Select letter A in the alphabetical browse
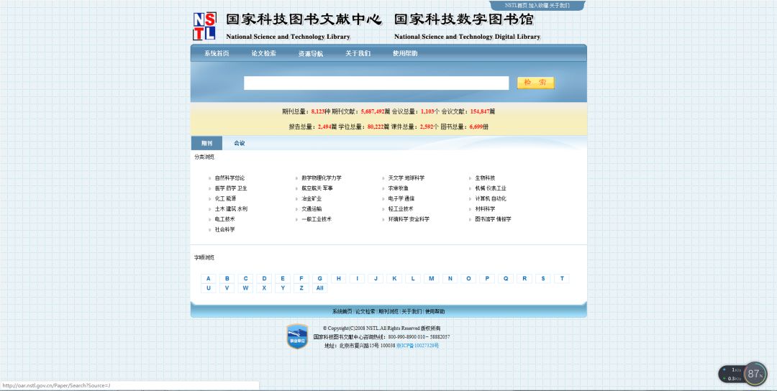777x391 pixels. (x=209, y=278)
